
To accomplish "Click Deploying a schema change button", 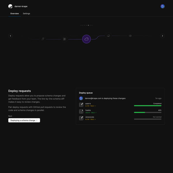I will tap(24, 120).
